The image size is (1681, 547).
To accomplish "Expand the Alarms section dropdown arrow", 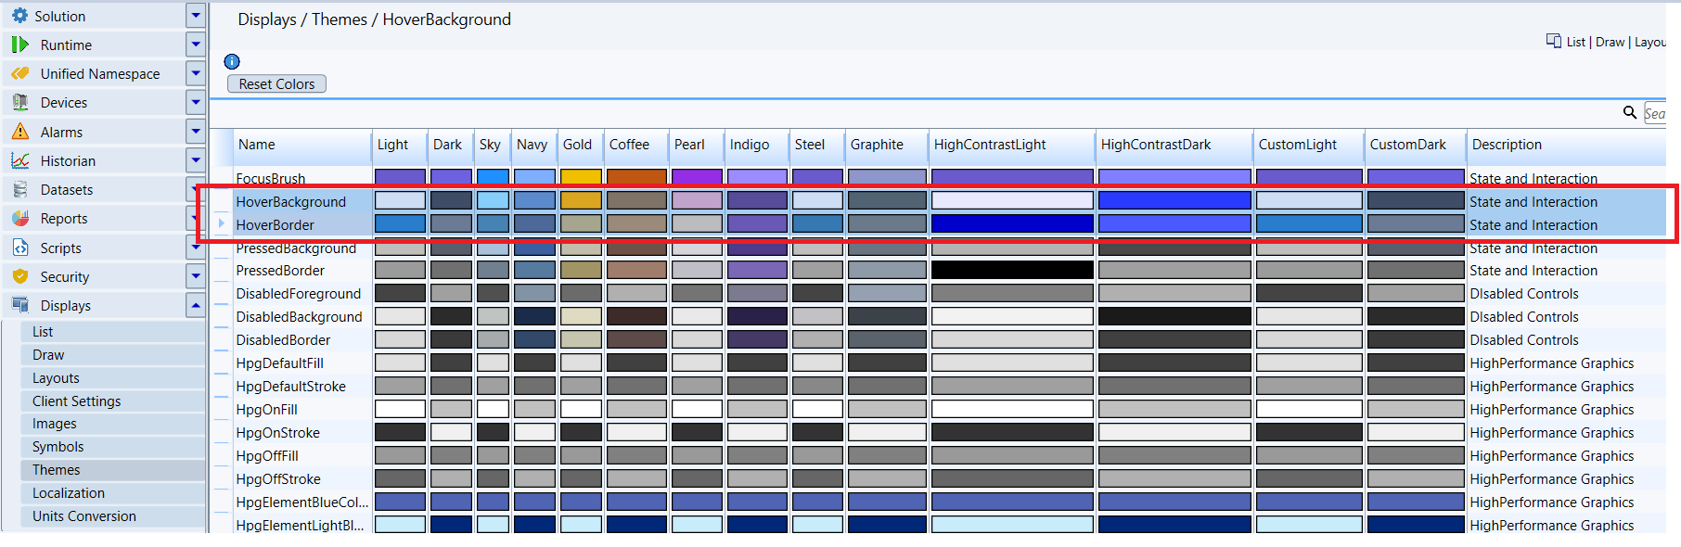I will coord(195,132).
